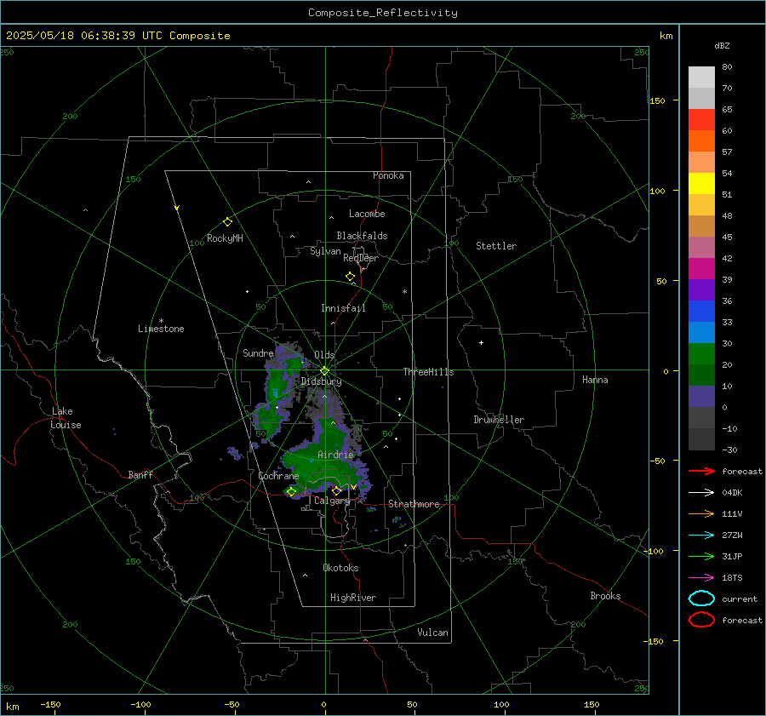The width and height of the screenshot is (766, 716).
Task: Click the Vulcan label
Action: [x=432, y=633]
